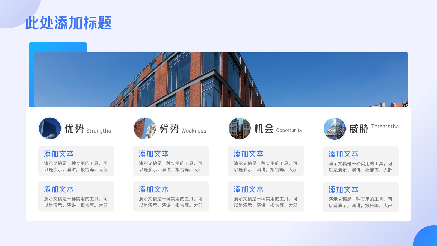
Task: Select upper 演示文稿 paragraph in 劣势 column
Action: click(x=171, y=166)
